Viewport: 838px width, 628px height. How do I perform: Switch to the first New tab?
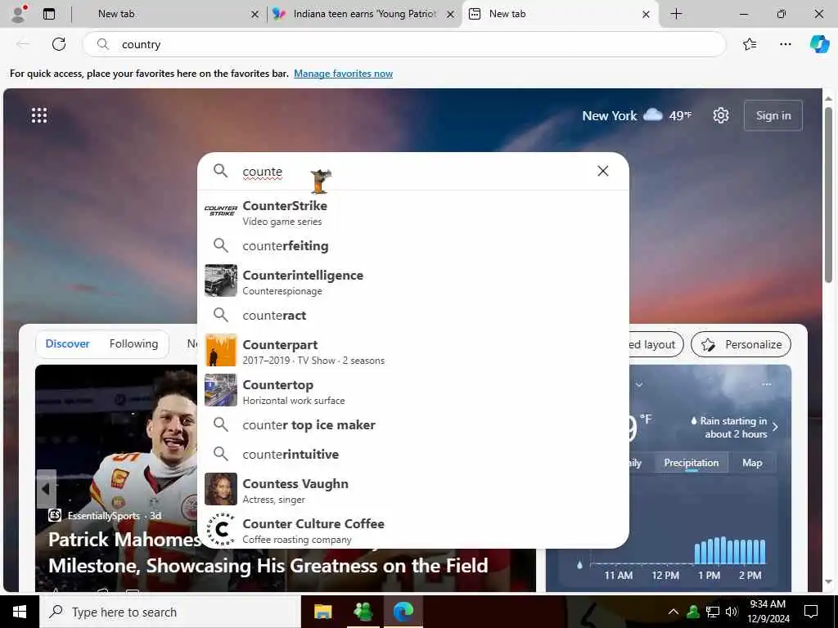coord(169,14)
